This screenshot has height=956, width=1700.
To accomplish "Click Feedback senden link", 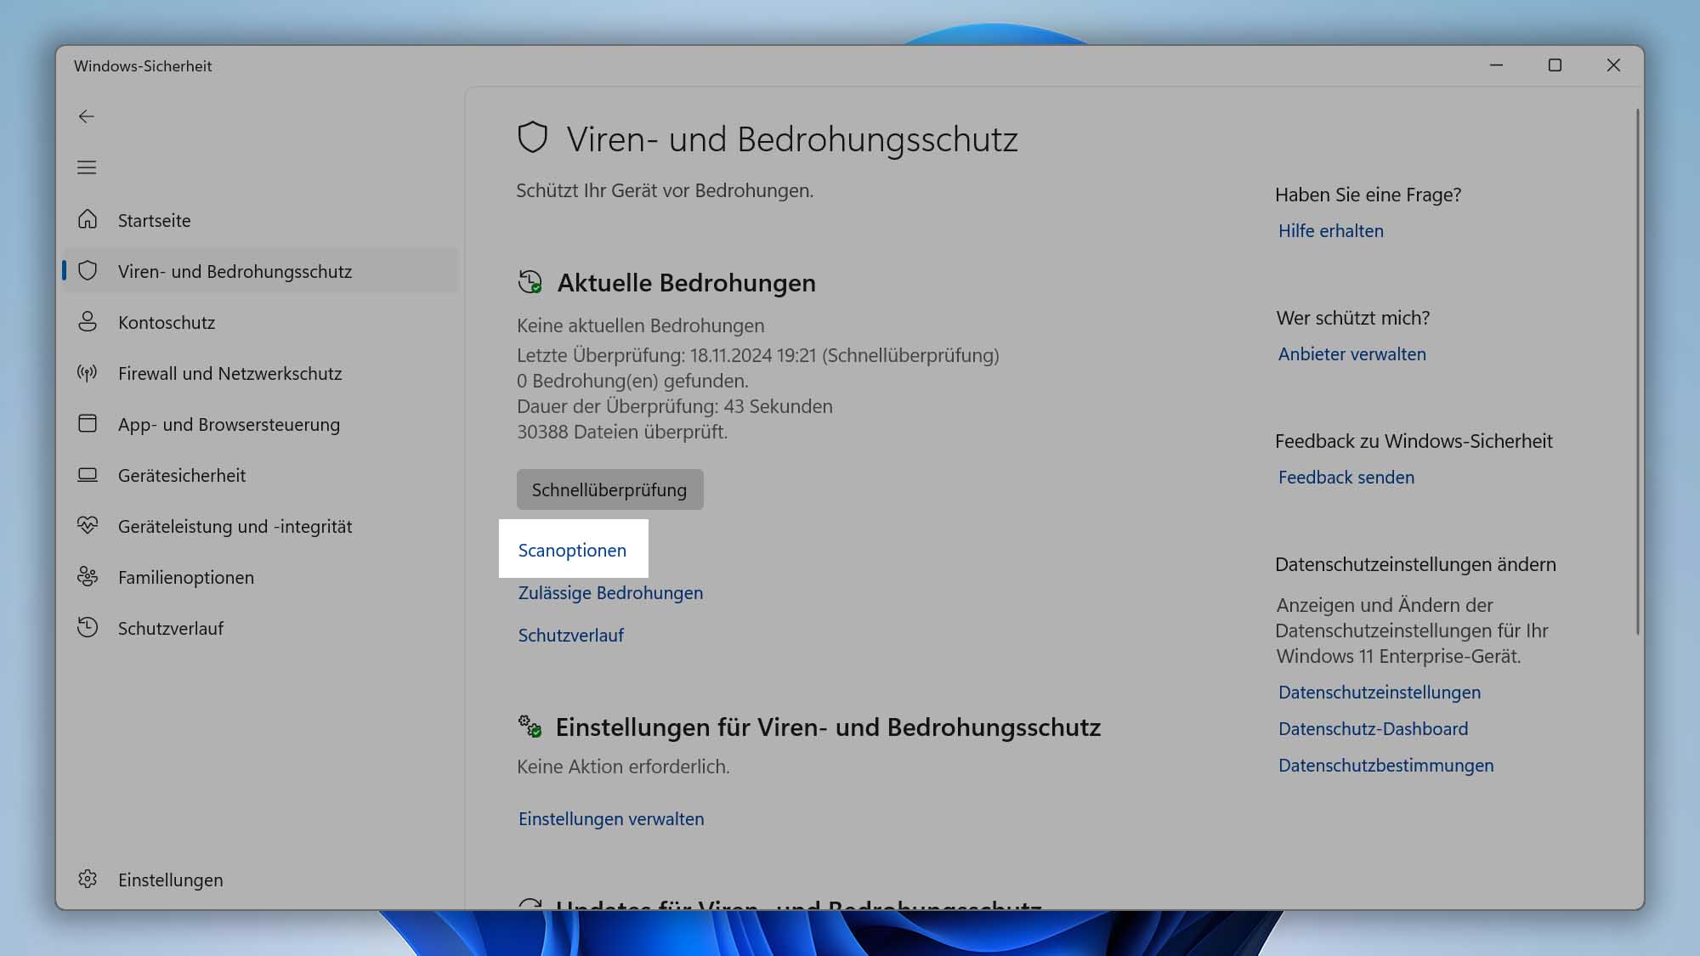I will (x=1346, y=477).
